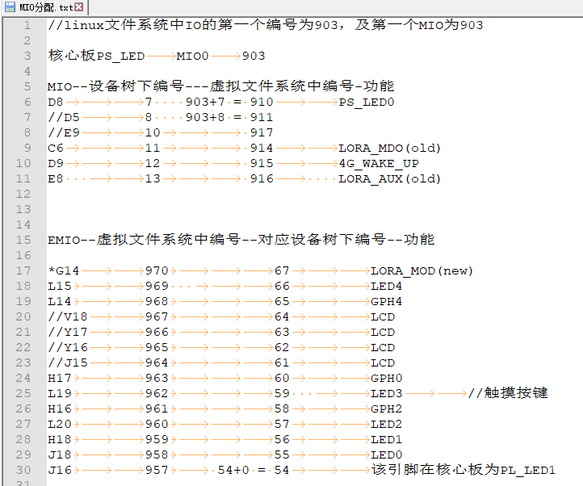Image resolution: width=583 pixels, height=486 pixels.
Task: Click value 967 on line 20
Action: (157, 316)
